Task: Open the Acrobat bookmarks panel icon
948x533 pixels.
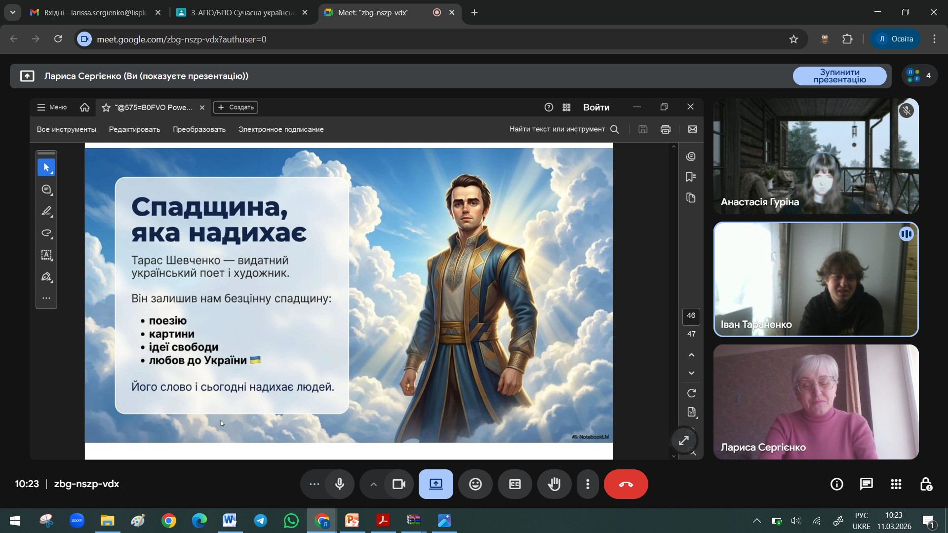Action: [691, 177]
